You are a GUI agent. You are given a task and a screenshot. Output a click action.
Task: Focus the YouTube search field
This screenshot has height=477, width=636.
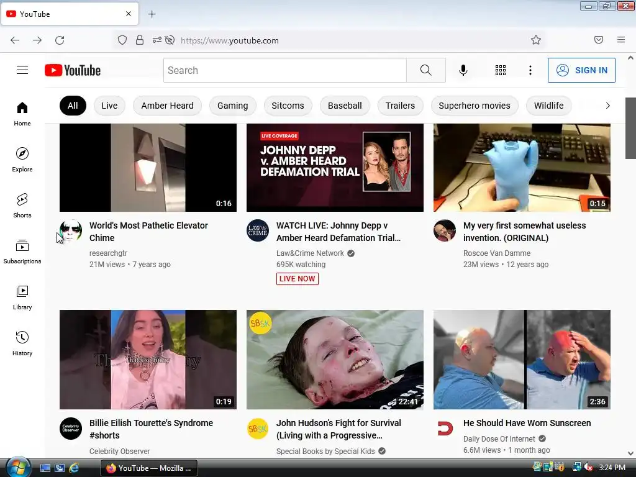click(x=284, y=70)
